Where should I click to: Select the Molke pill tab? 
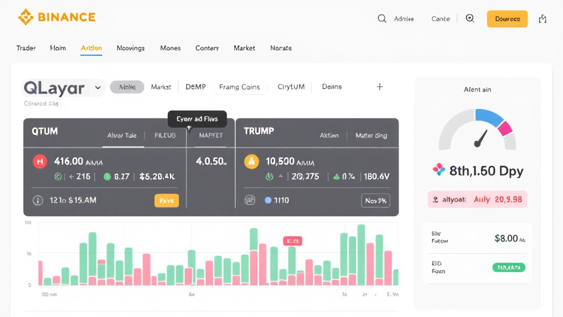point(127,87)
